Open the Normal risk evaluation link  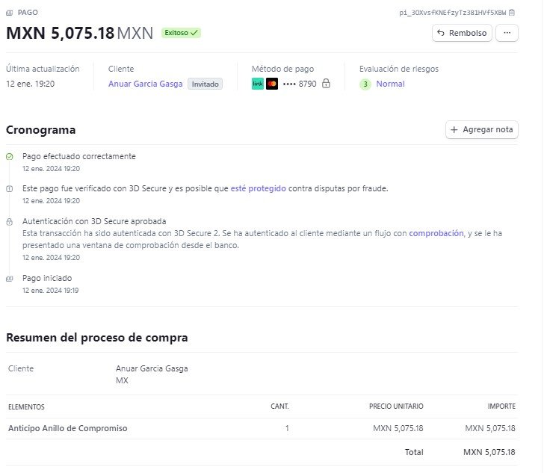(x=390, y=84)
